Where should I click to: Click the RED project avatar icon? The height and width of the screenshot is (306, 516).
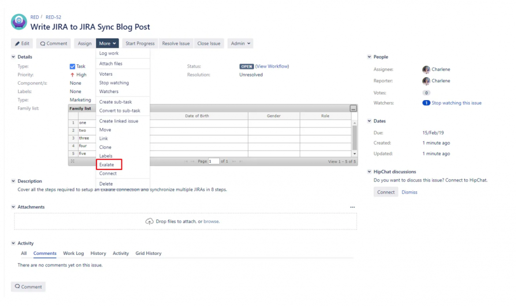(19, 22)
